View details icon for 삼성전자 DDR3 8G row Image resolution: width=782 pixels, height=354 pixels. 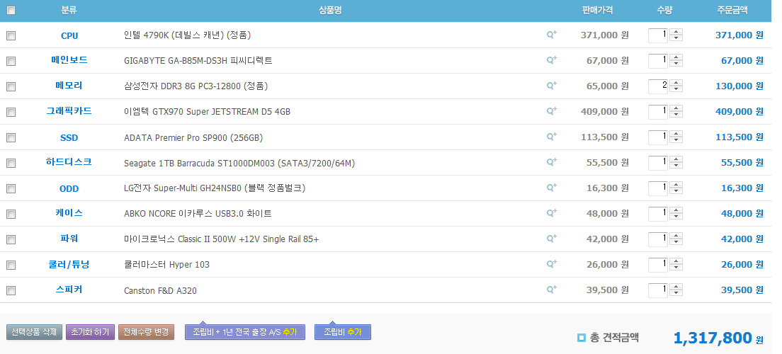[x=552, y=85]
